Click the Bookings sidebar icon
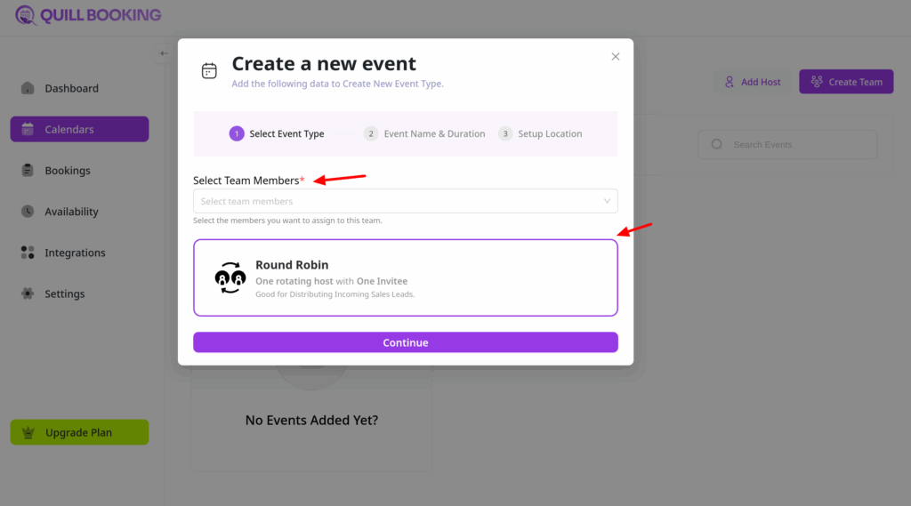Image resolution: width=911 pixels, height=506 pixels. [x=28, y=171]
